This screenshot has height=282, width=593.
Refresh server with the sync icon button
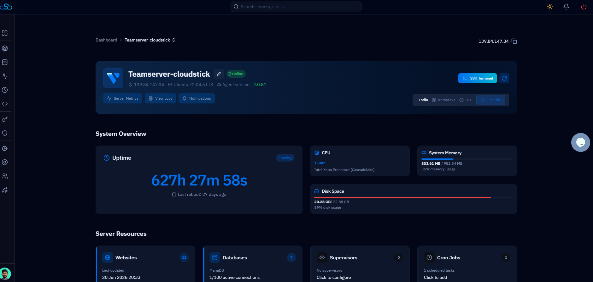pyautogui.click(x=504, y=78)
